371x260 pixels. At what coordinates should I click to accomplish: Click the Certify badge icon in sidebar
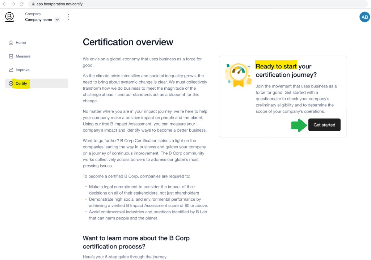11,84
